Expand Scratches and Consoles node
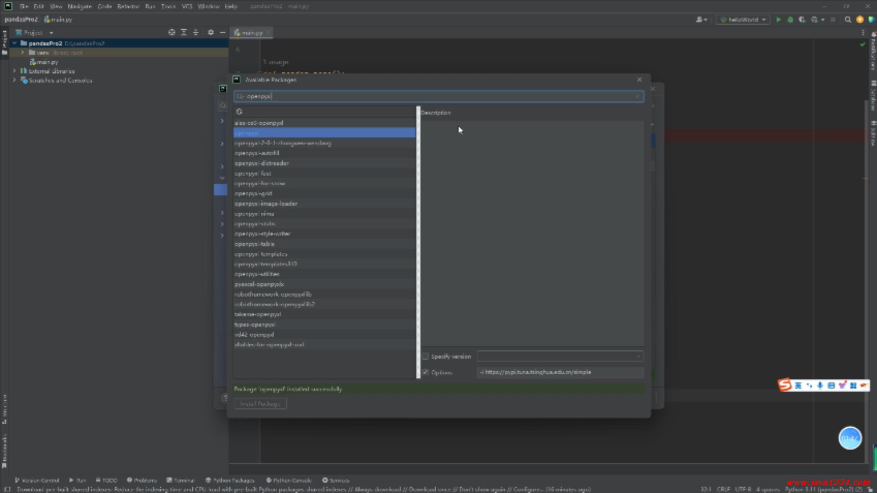877x493 pixels. (15, 80)
